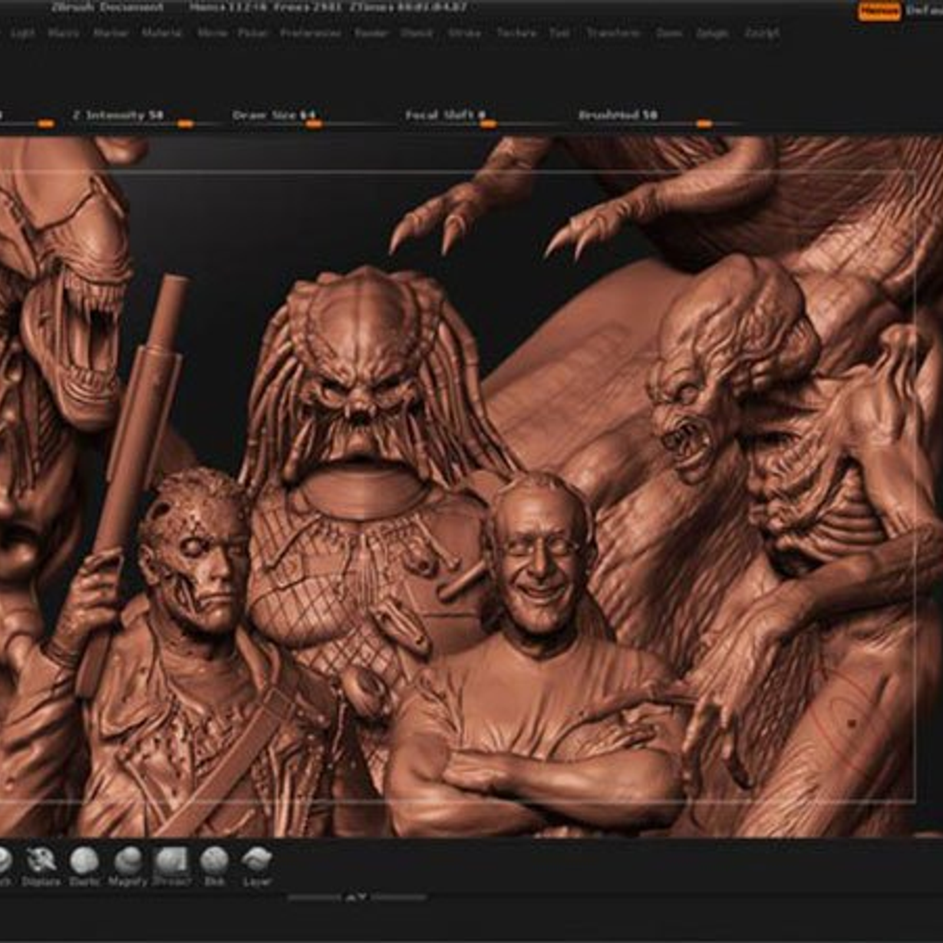Open the Transform menu
This screenshot has height=943, width=943.
click(613, 33)
